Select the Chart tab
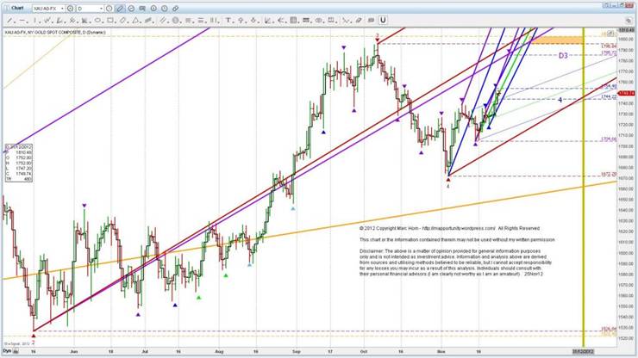The width and height of the screenshot is (638, 358). (16, 8)
